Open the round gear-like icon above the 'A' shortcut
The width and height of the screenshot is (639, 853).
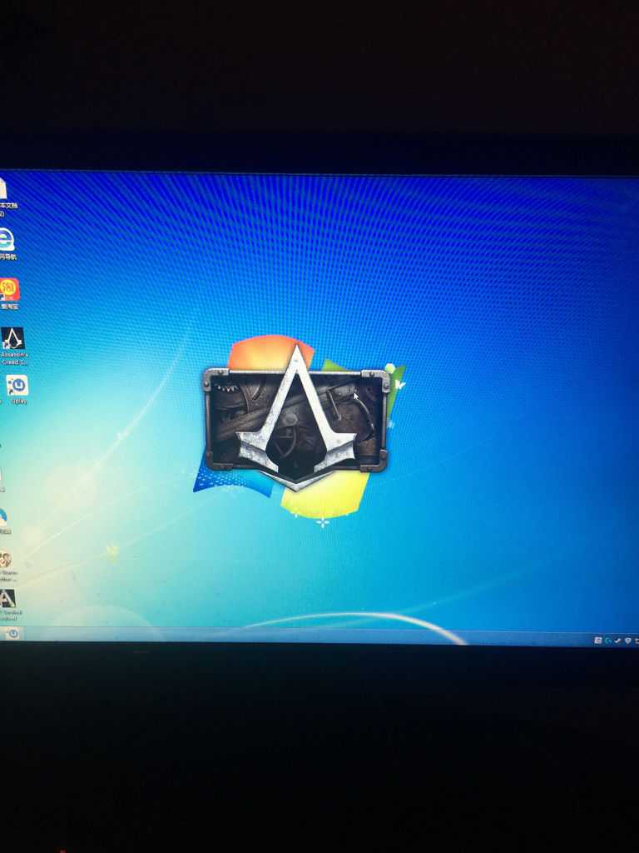[x=6, y=559]
